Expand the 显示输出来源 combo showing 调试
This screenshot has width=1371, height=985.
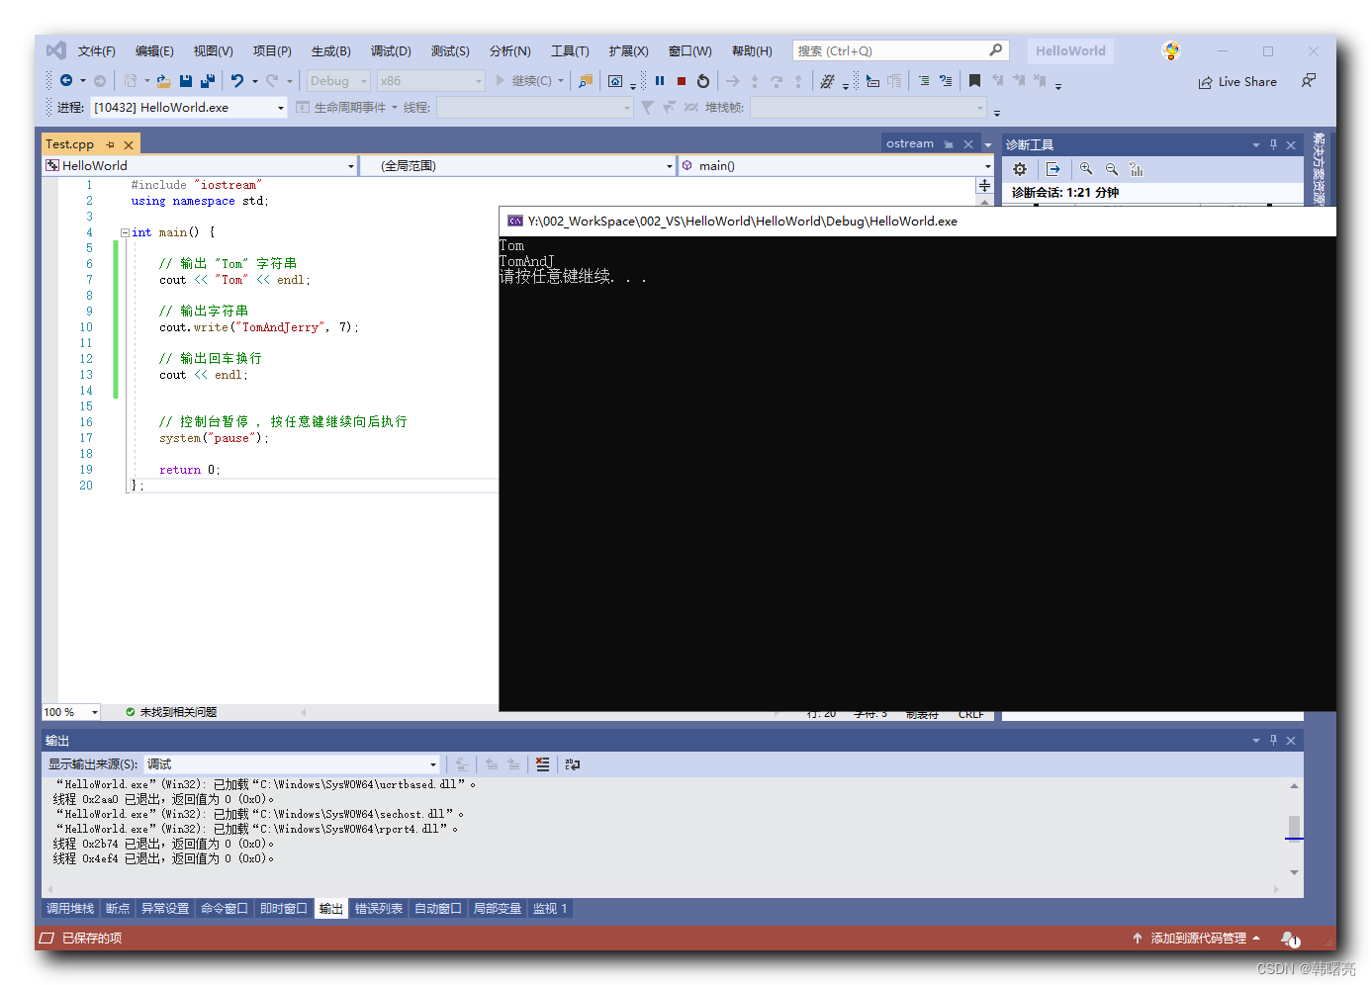point(432,764)
